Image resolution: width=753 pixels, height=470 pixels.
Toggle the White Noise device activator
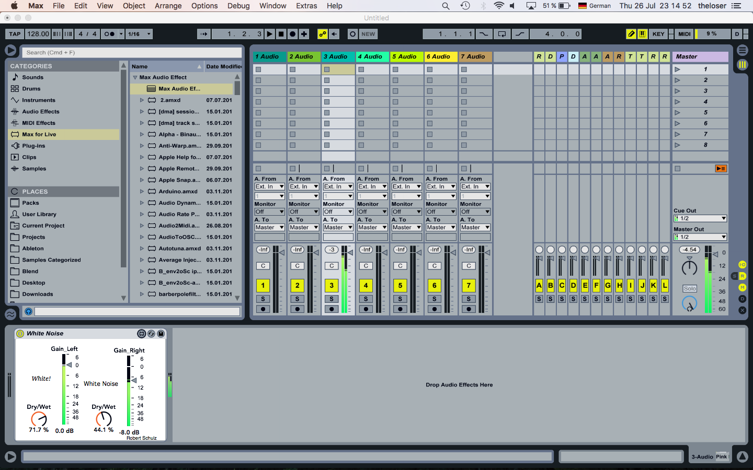(20, 334)
